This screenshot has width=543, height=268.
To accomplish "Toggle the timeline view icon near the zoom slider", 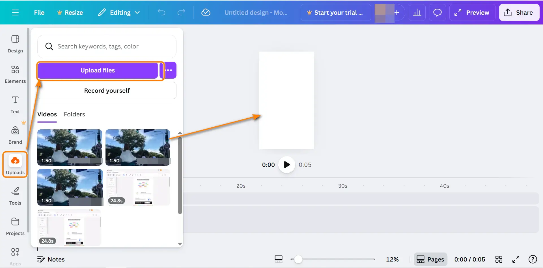I will coord(279,259).
